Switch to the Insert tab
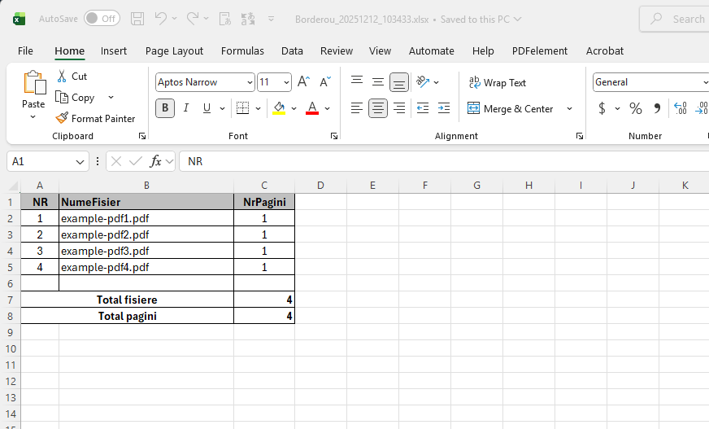The height and width of the screenshot is (429, 709). (x=114, y=50)
